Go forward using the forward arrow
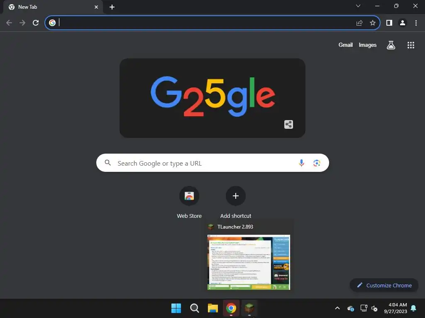The height and width of the screenshot is (318, 425). point(22,23)
